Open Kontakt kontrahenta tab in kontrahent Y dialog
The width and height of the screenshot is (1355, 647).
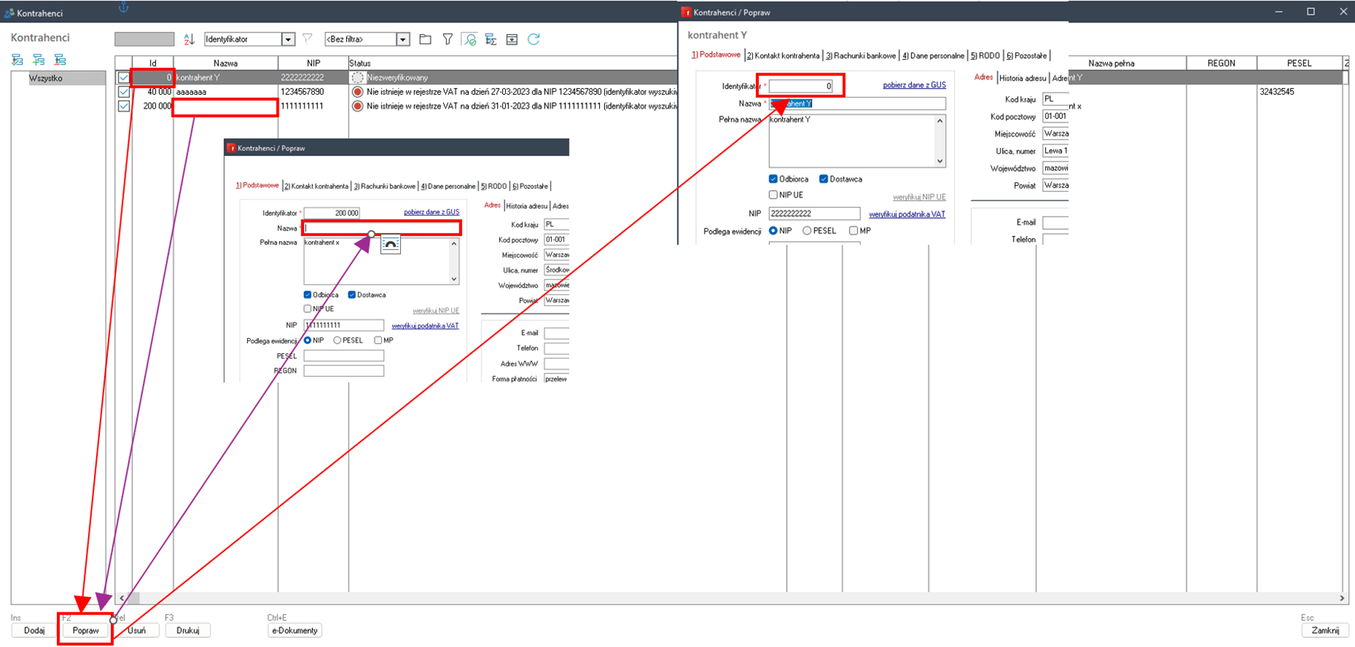point(783,55)
